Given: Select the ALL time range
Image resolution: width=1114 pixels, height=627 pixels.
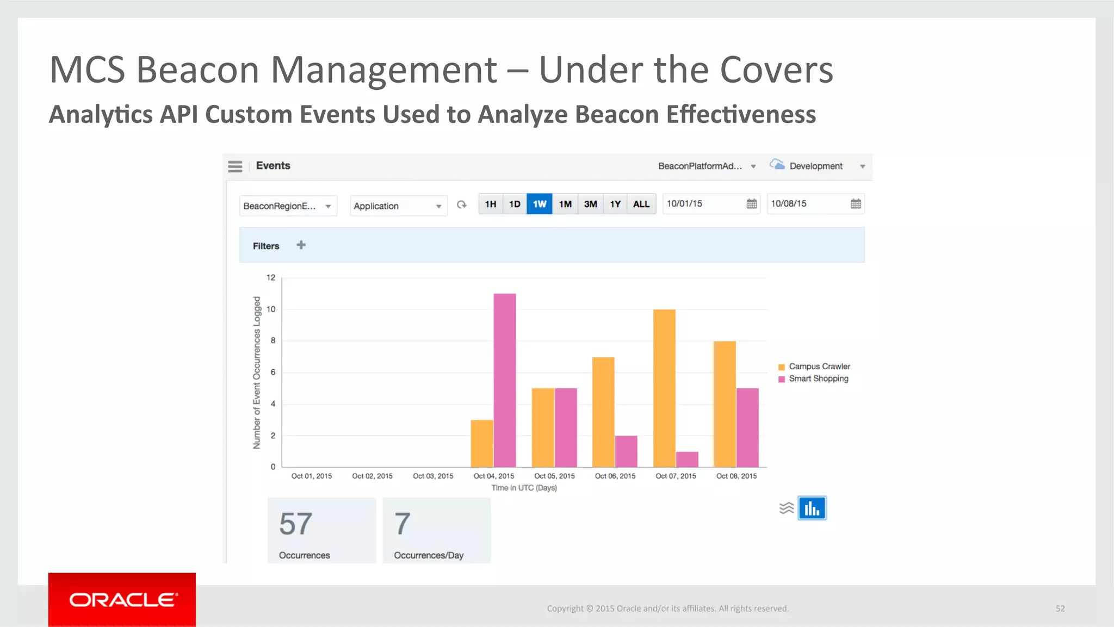Looking at the screenshot, I should pyautogui.click(x=641, y=204).
